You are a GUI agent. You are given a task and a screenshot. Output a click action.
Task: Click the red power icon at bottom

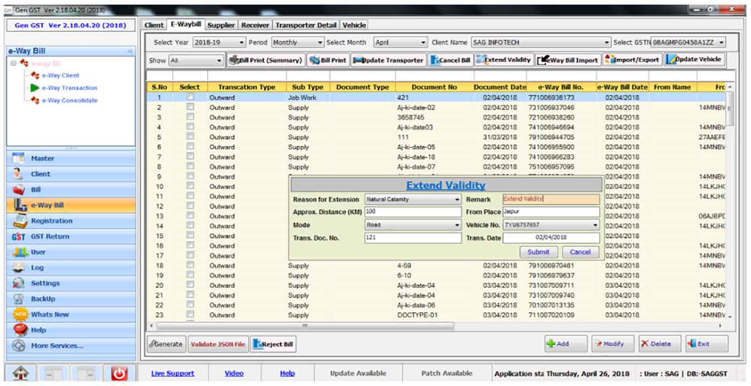tap(119, 373)
